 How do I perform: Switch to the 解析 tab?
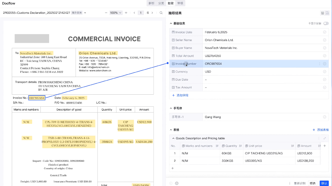[x=151, y=3]
